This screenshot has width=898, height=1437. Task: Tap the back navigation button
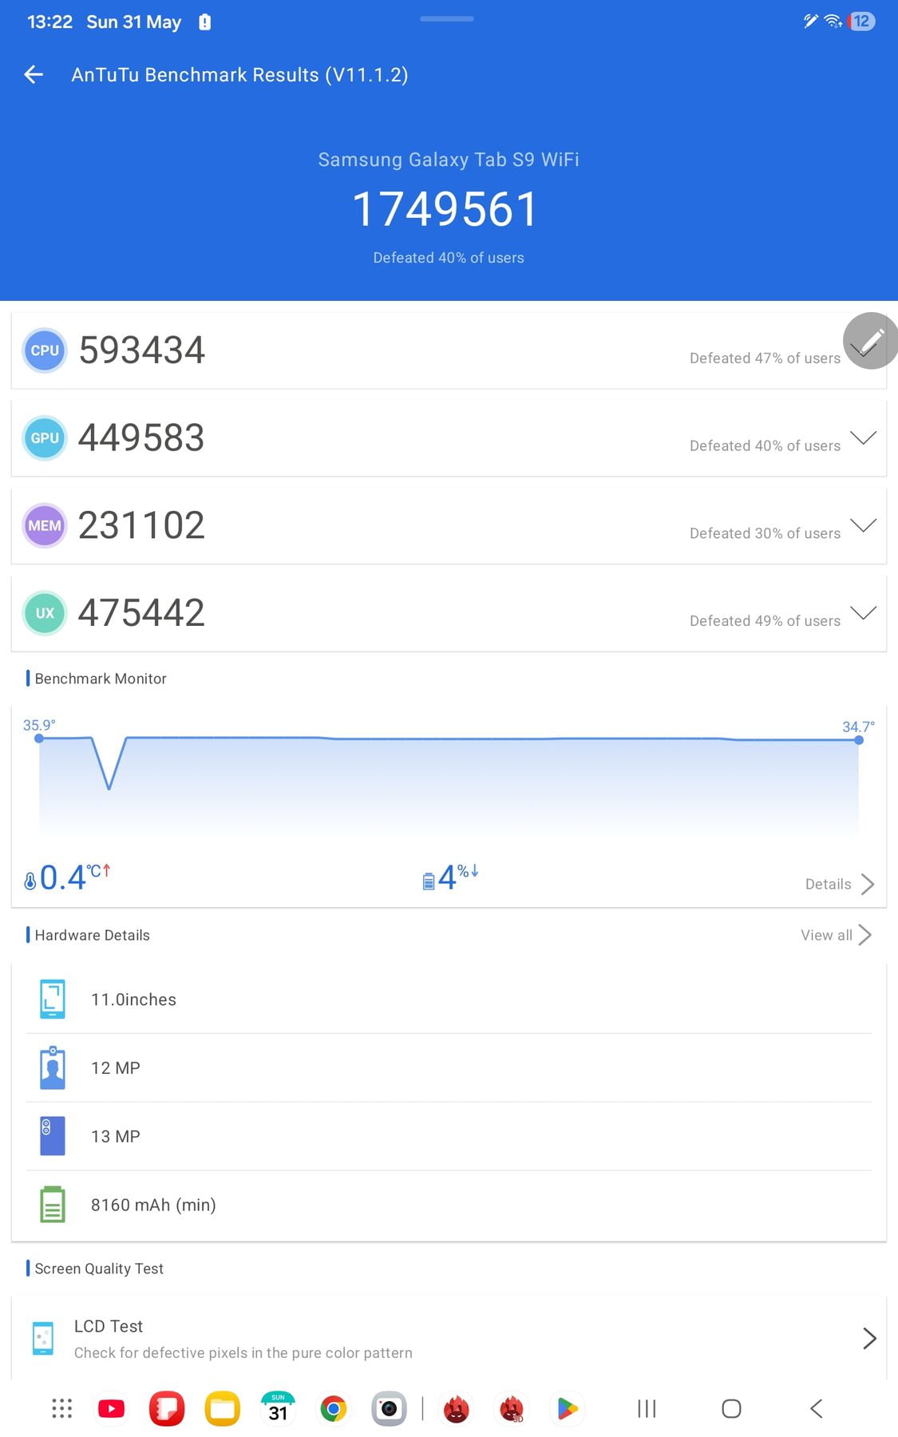tap(816, 1409)
